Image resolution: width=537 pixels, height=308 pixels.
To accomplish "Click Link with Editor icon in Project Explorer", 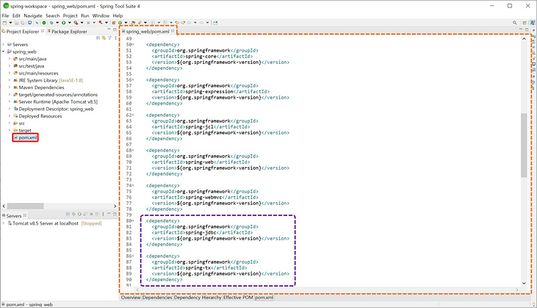I will coord(103,38).
